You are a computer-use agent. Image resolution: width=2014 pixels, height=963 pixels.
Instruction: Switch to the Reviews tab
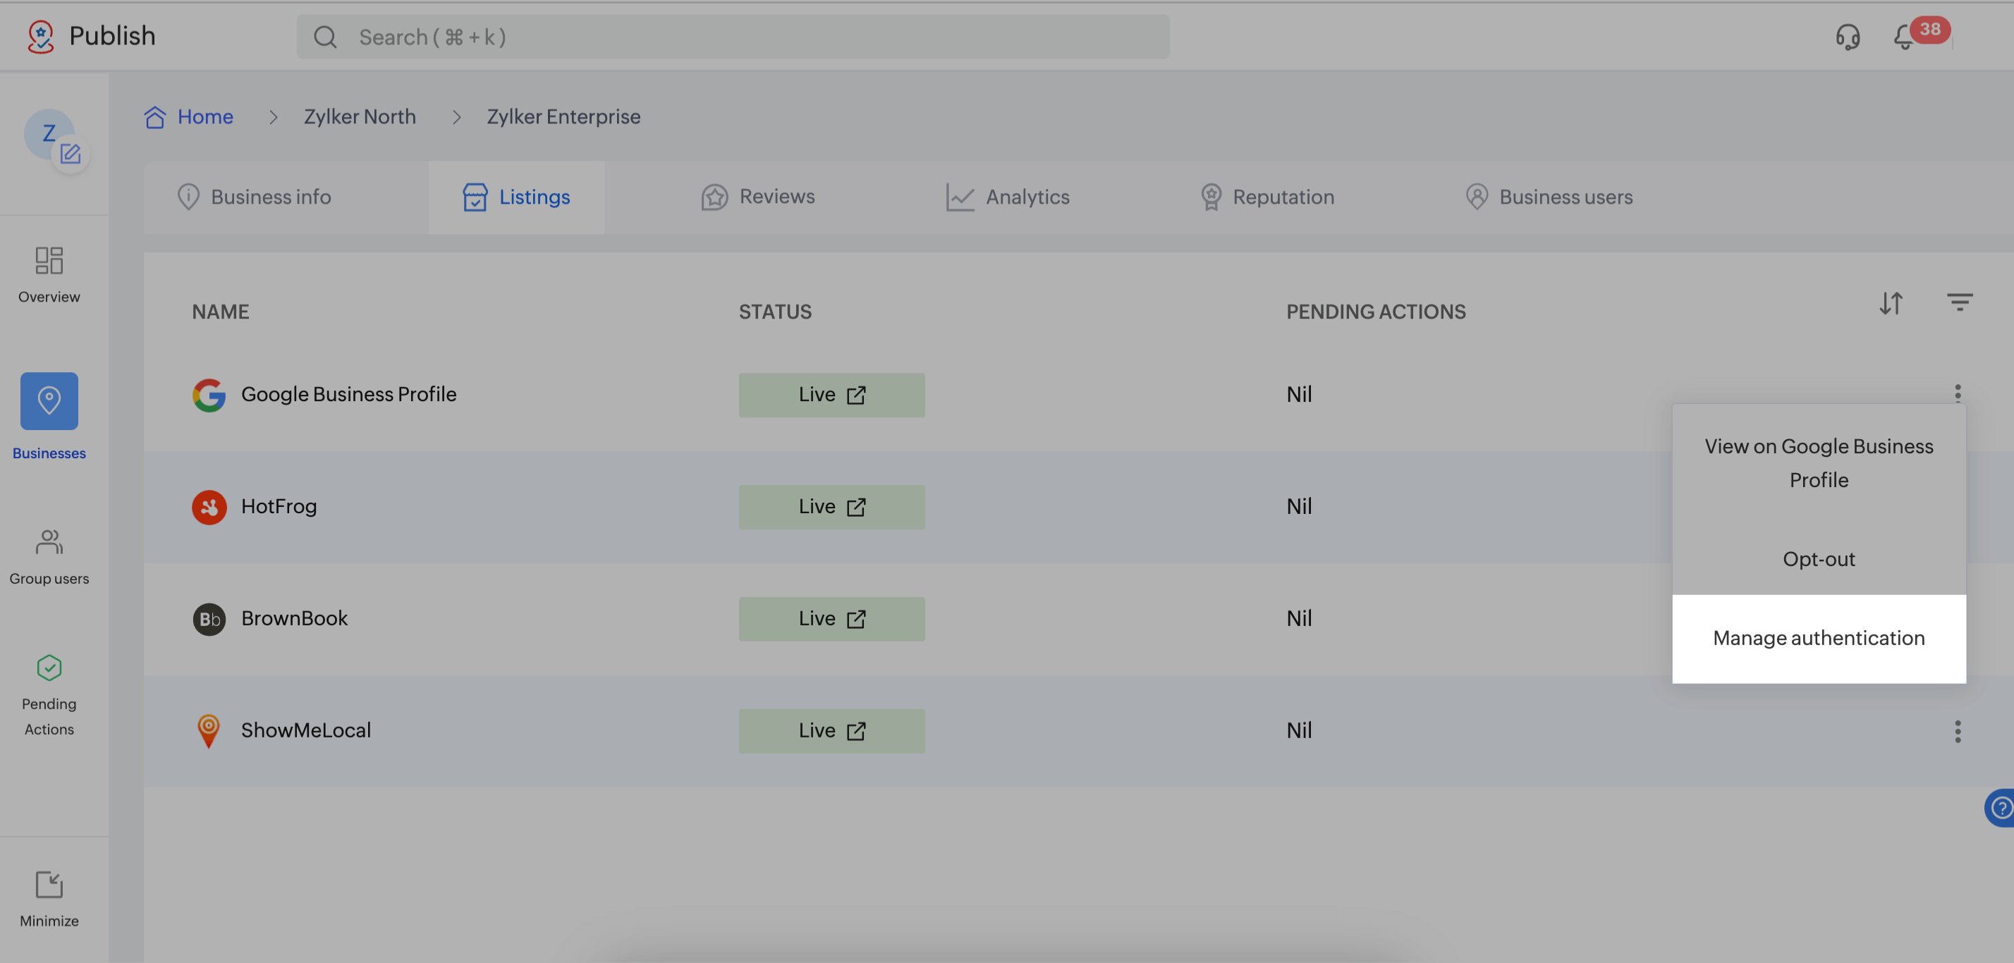tap(757, 197)
